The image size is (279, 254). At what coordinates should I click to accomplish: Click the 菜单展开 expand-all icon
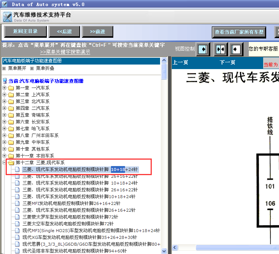(4, 68)
